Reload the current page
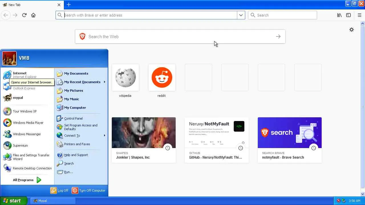This screenshot has width=365, height=205. [x=24, y=15]
